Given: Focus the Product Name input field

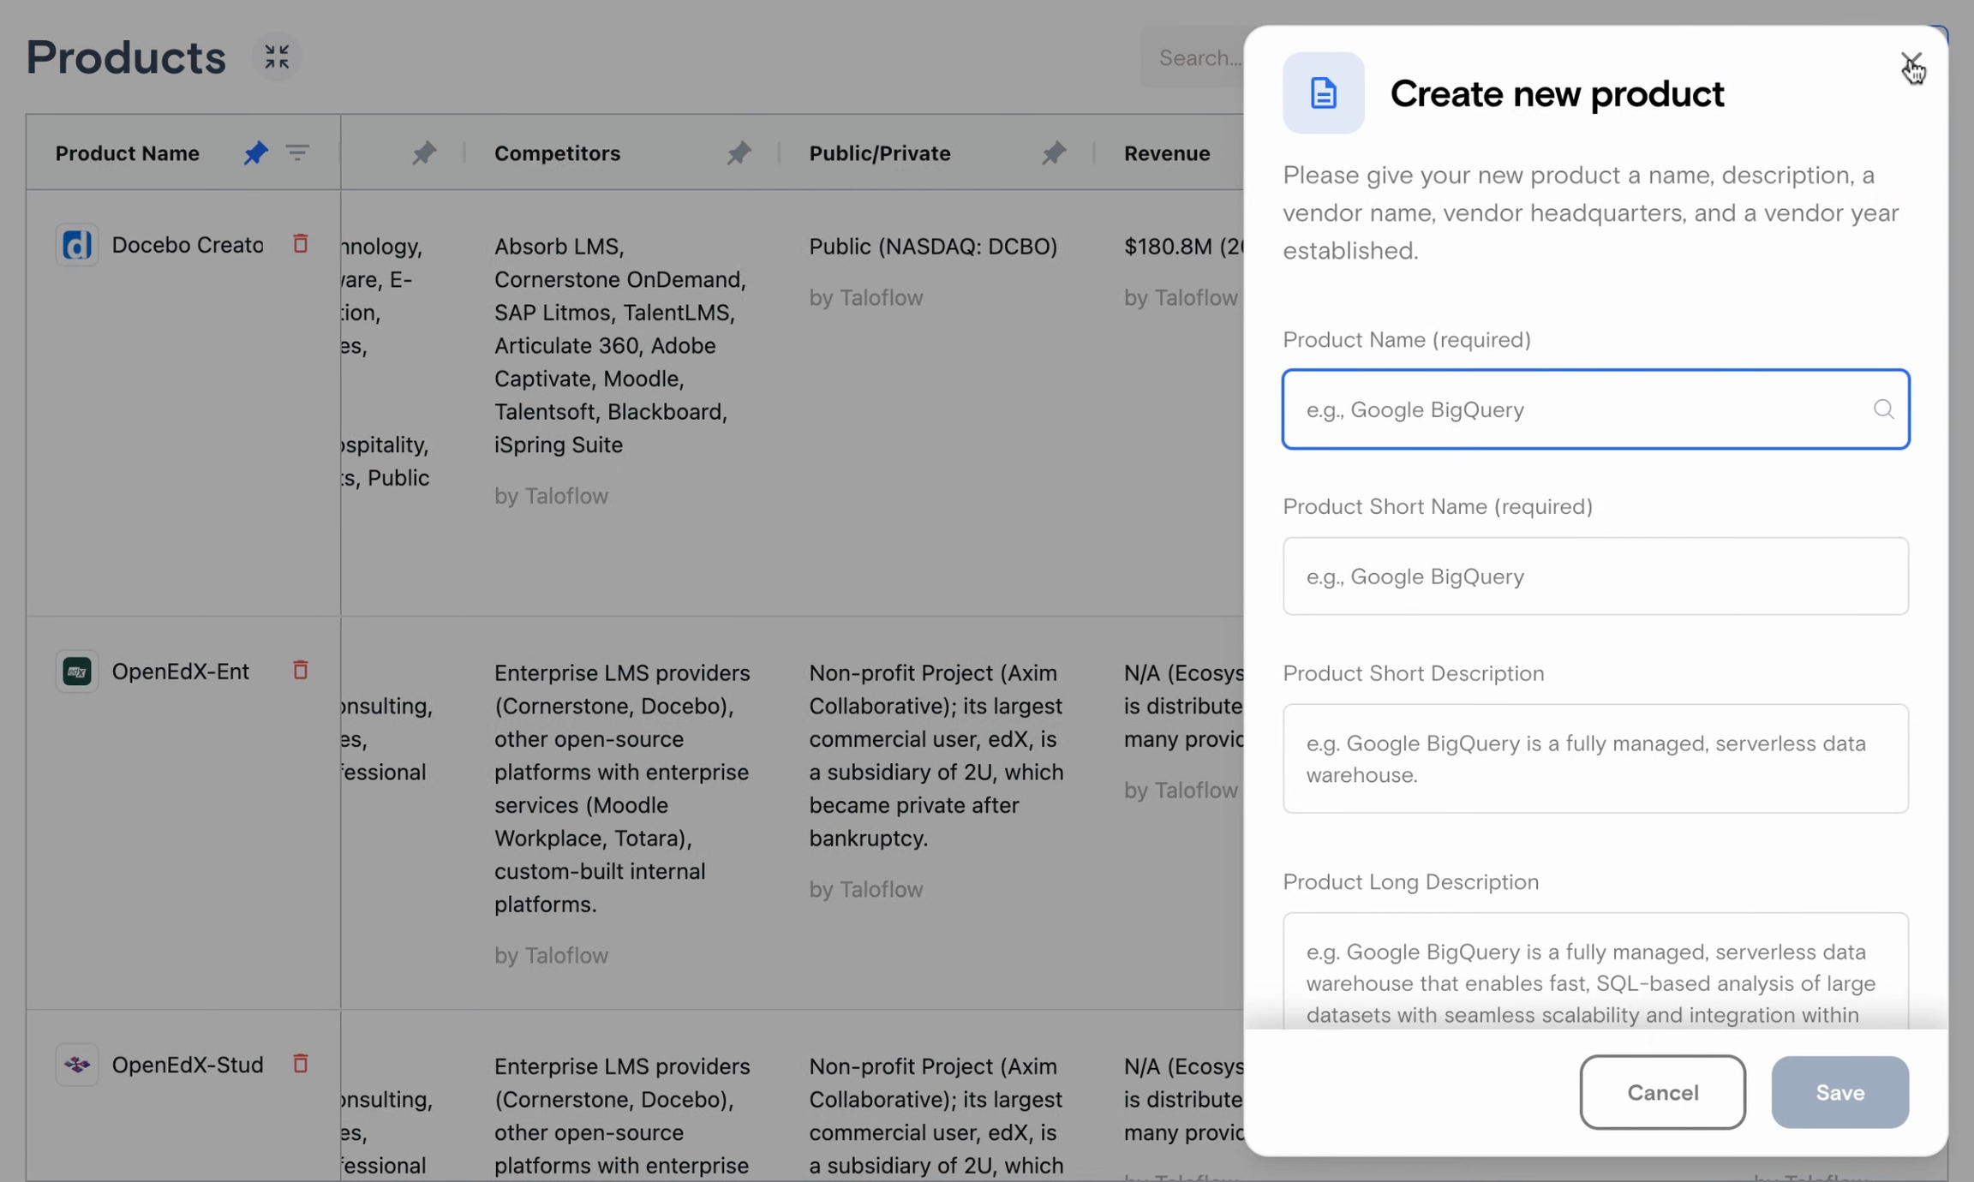Looking at the screenshot, I should point(1576,409).
